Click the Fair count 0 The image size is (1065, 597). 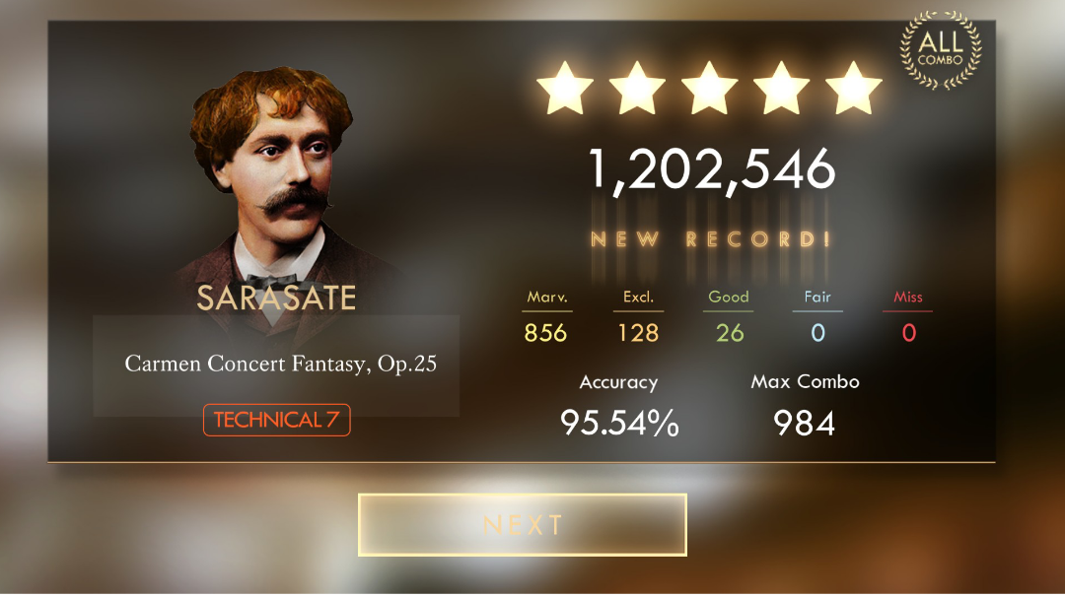pos(817,333)
